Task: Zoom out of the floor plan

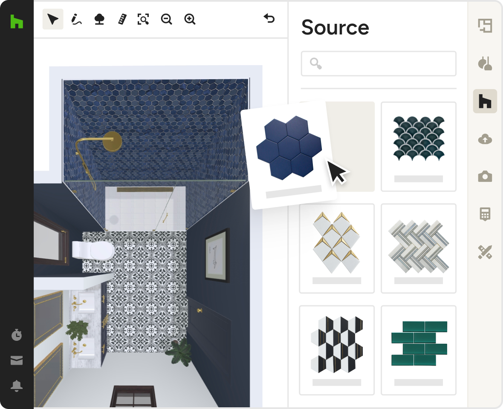Action: pyautogui.click(x=166, y=19)
